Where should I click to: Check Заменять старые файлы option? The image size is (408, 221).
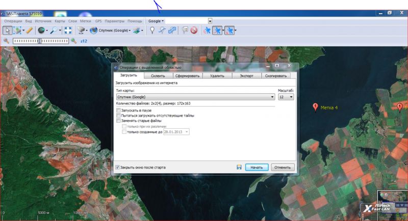pos(119,121)
